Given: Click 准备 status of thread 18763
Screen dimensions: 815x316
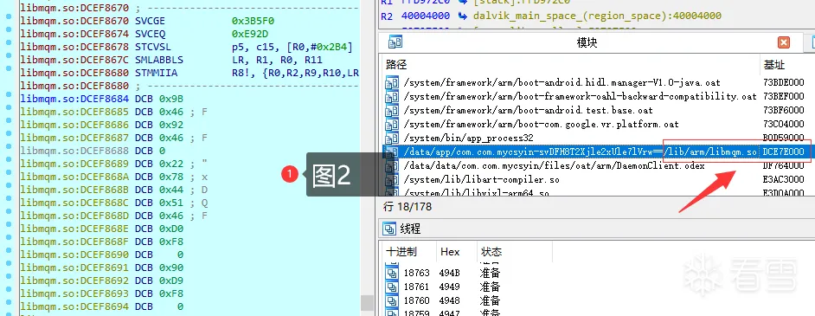Looking at the screenshot, I should (491, 273).
